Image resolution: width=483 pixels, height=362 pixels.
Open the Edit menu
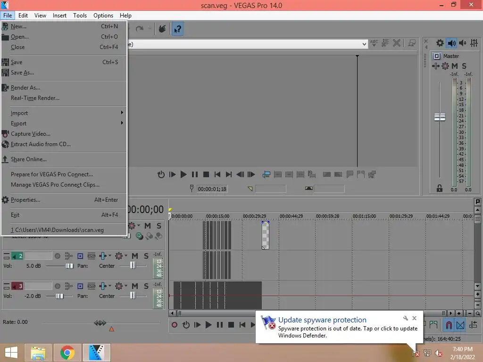(23, 16)
